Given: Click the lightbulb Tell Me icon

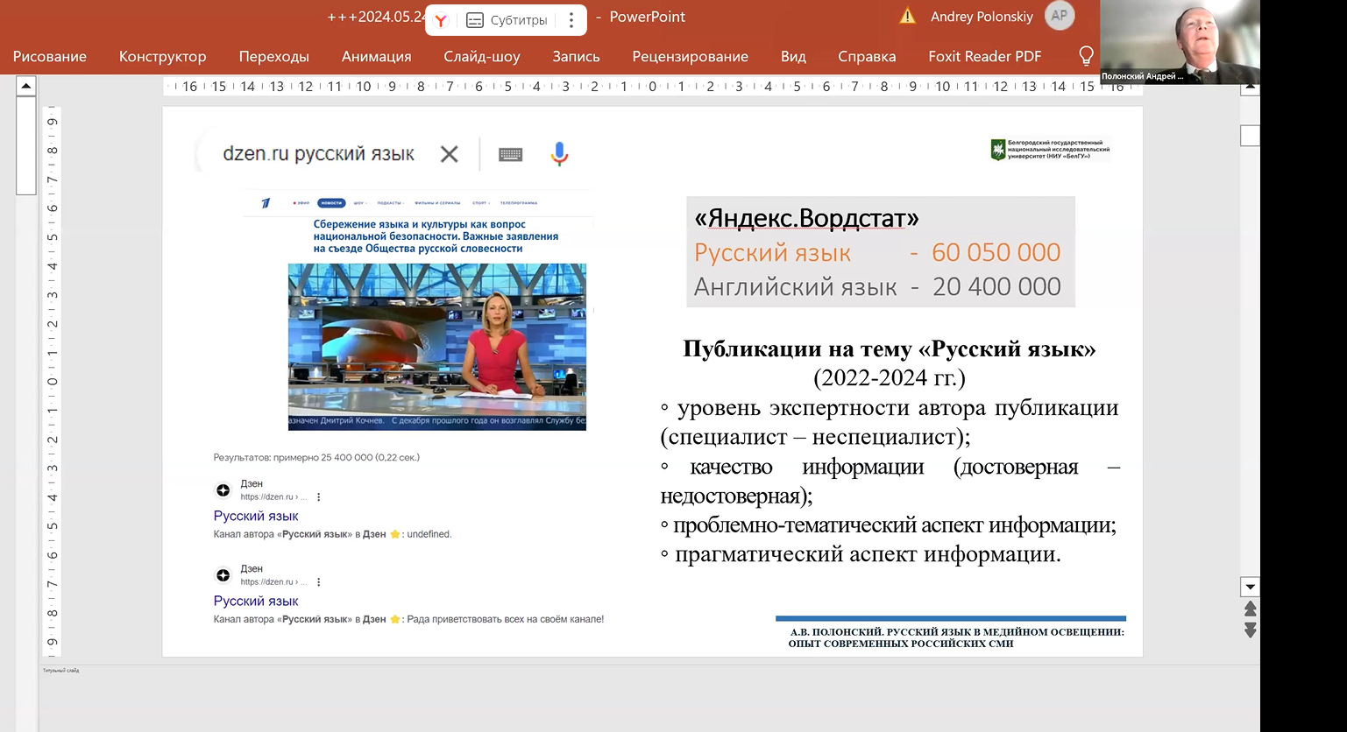Looking at the screenshot, I should tap(1086, 56).
